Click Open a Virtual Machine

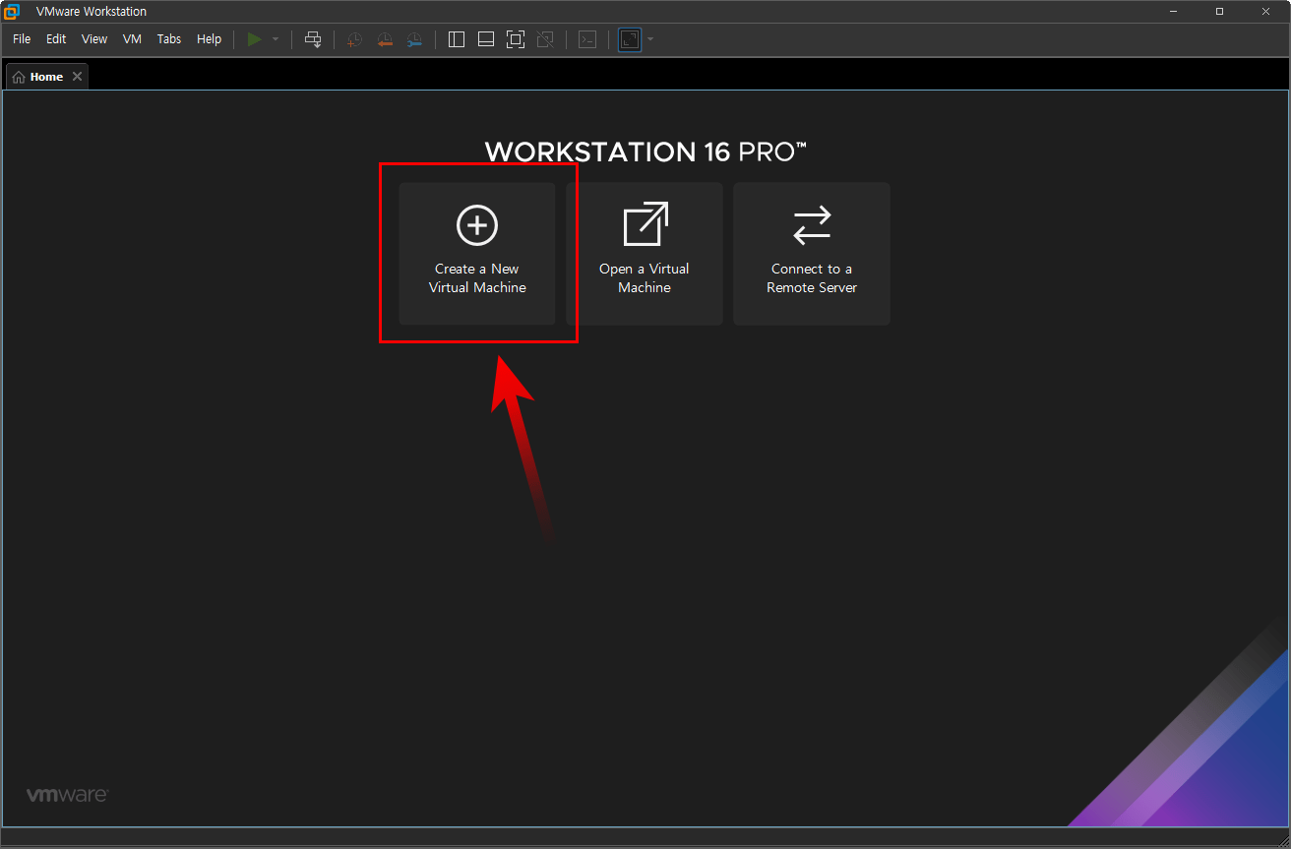645,254
